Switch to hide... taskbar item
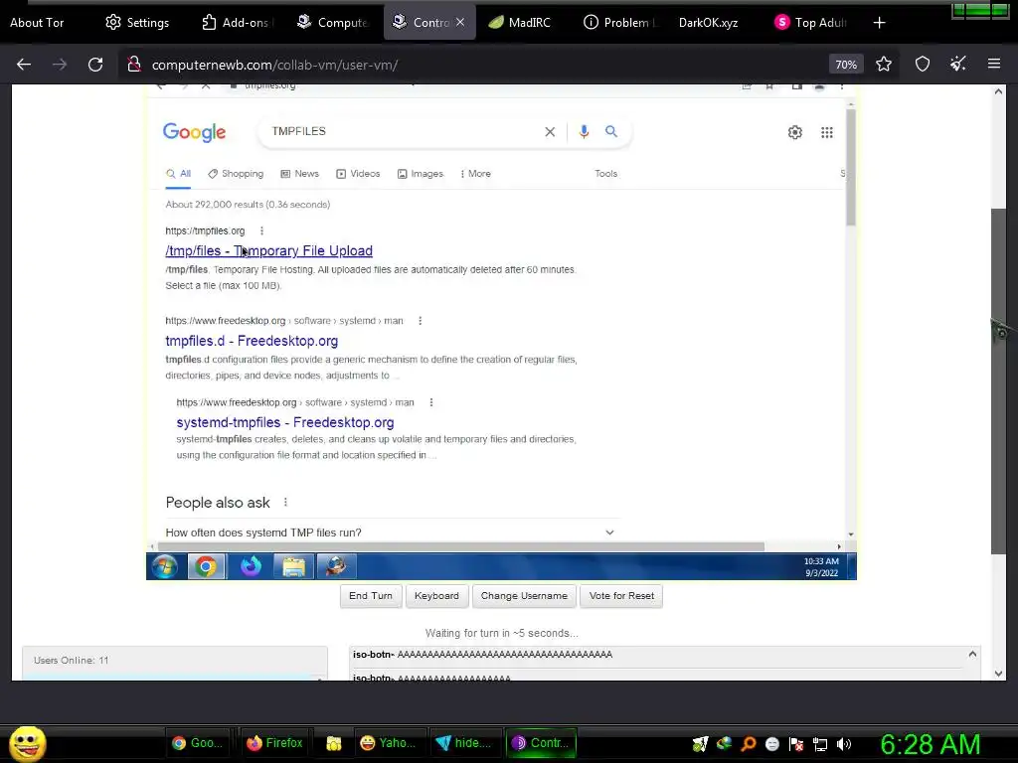Viewport: 1018px width, 763px height. [x=463, y=743]
